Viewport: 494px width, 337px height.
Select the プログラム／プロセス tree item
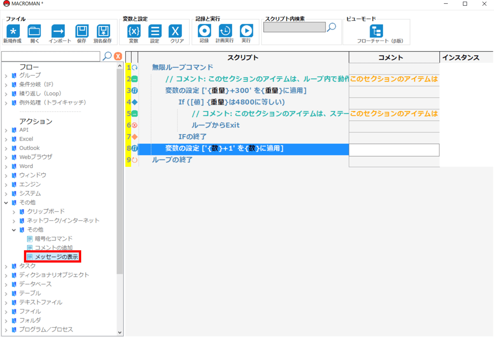click(46, 329)
